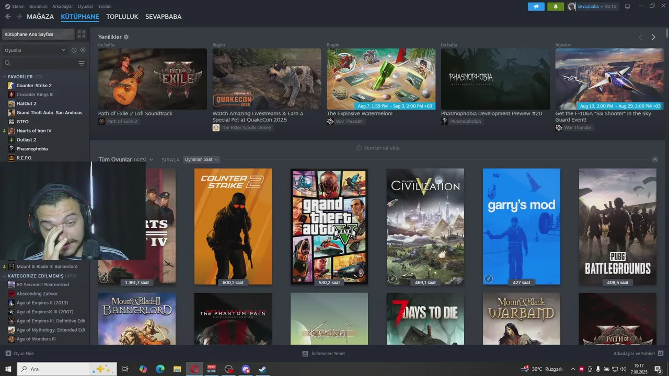Click Oyun Ekle button
Viewport: 669px width, 376px height.
coord(19,354)
